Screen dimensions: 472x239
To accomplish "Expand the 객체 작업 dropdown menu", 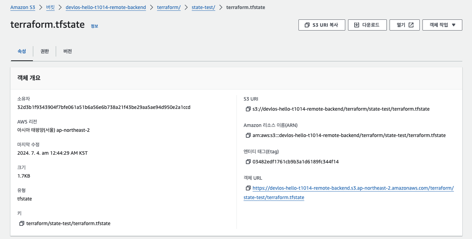I will [442, 25].
